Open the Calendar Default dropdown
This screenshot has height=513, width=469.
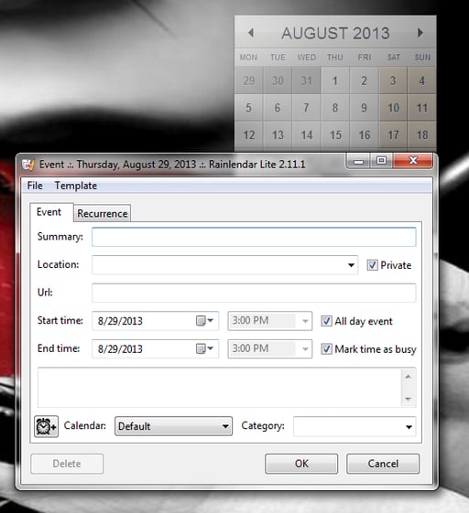coord(173,426)
